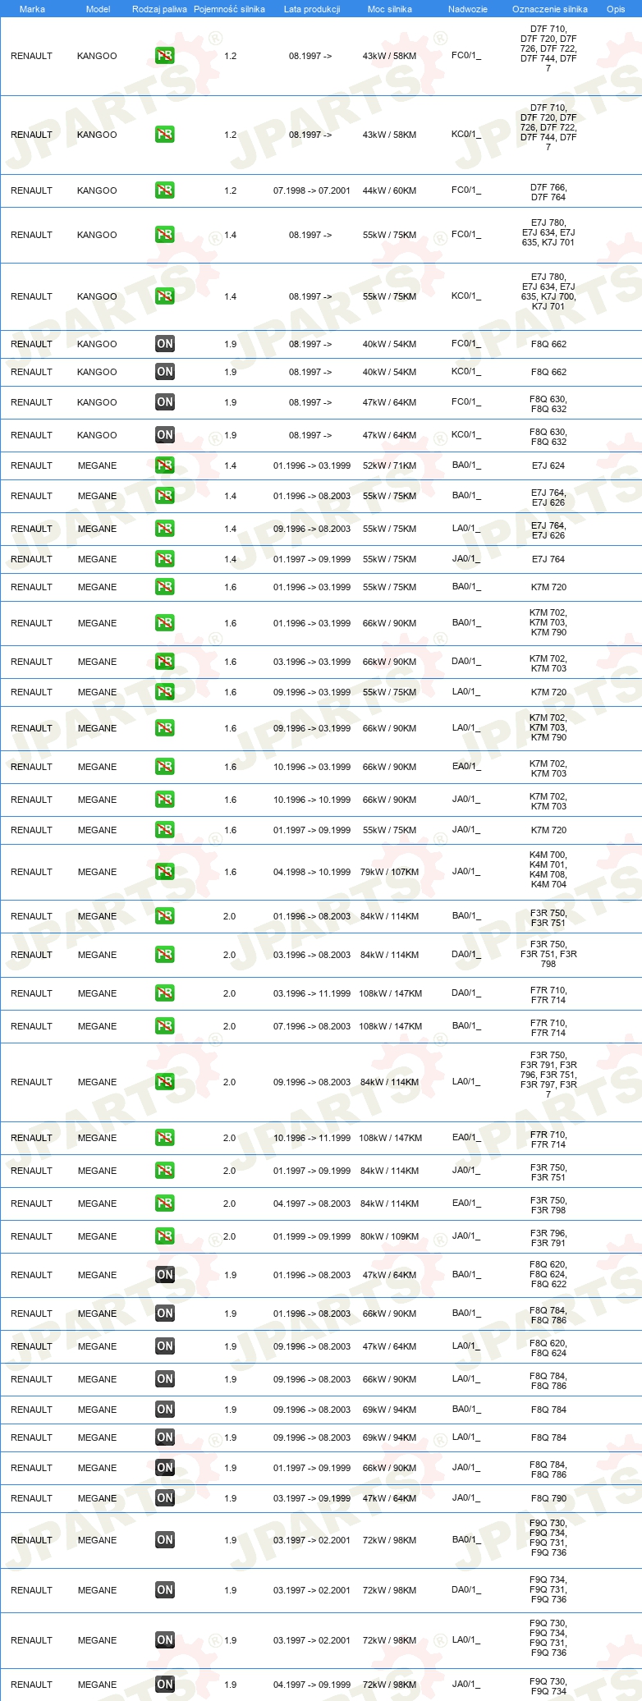Click ON icon in Megane 72kW JA0/1_ row
This screenshot has height=1701, width=642.
(164, 1685)
